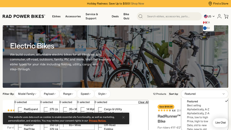This screenshot has width=231, height=130.
Task: Click the Radster model label
Action: click(x=29, y=125)
